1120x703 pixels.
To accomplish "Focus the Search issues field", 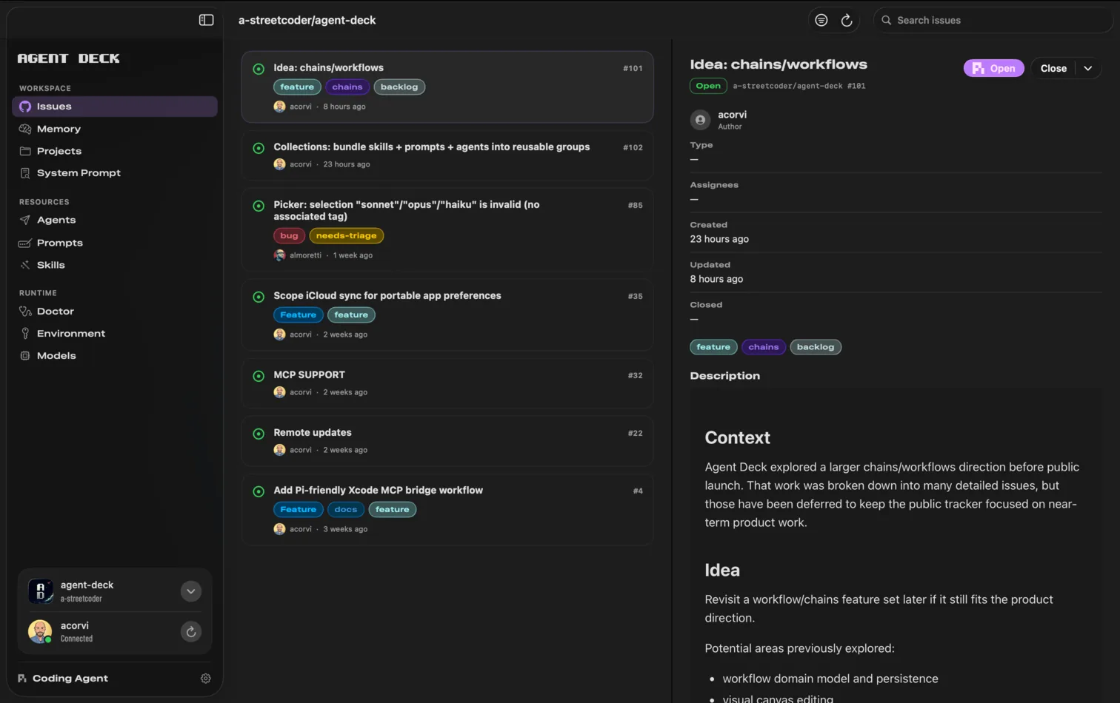I will click(x=993, y=20).
